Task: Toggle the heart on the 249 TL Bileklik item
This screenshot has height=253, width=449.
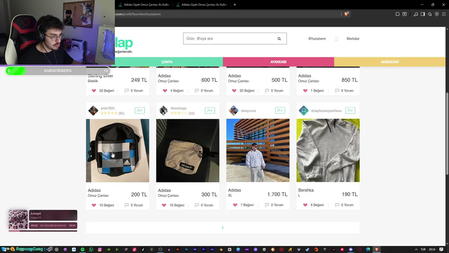Action: (94, 91)
